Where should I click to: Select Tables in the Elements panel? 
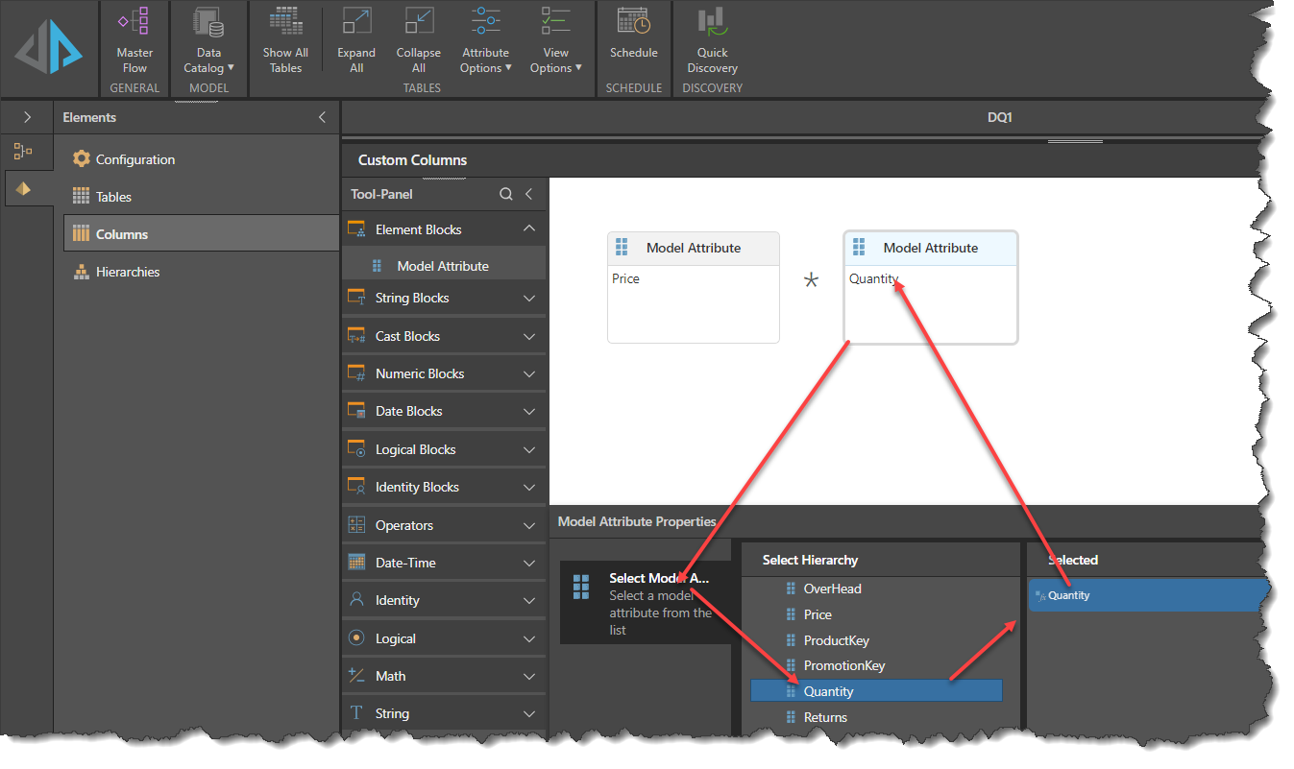[113, 197]
